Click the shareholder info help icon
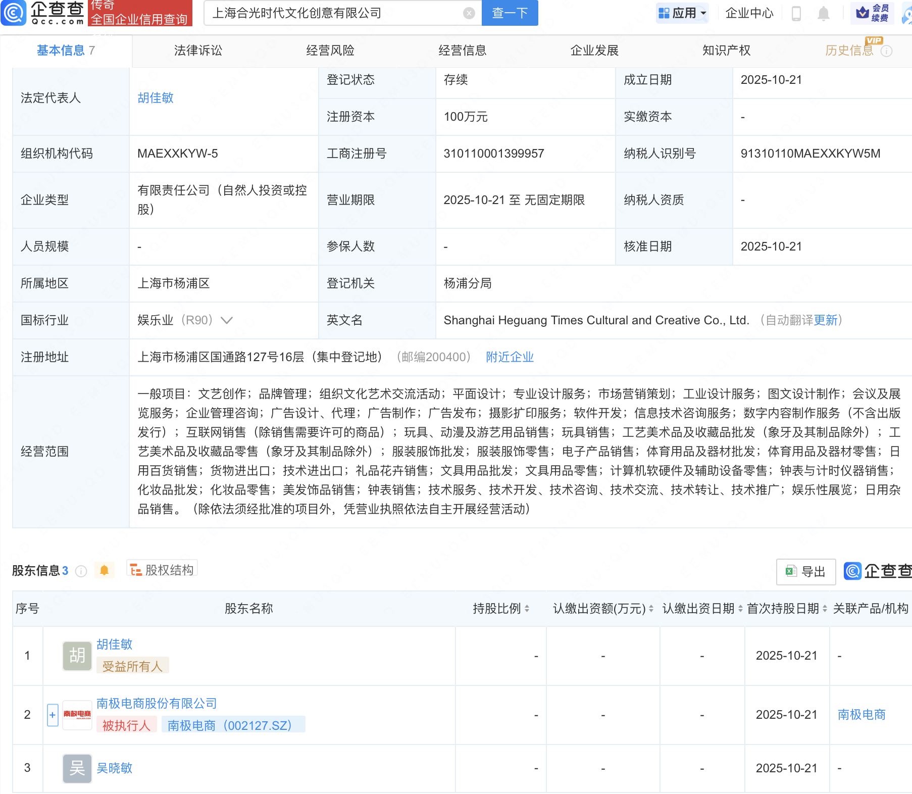The width and height of the screenshot is (912, 794). click(81, 571)
